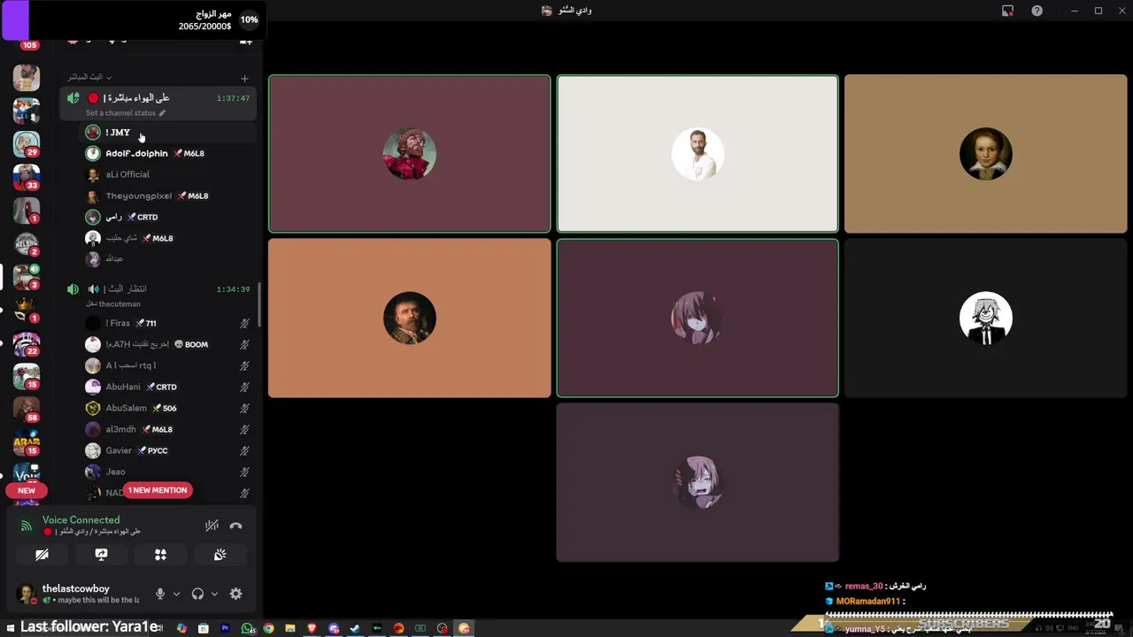Focus bottom tile with pink-haired anime avatar
This screenshot has width=1133, height=637.
pos(698,482)
